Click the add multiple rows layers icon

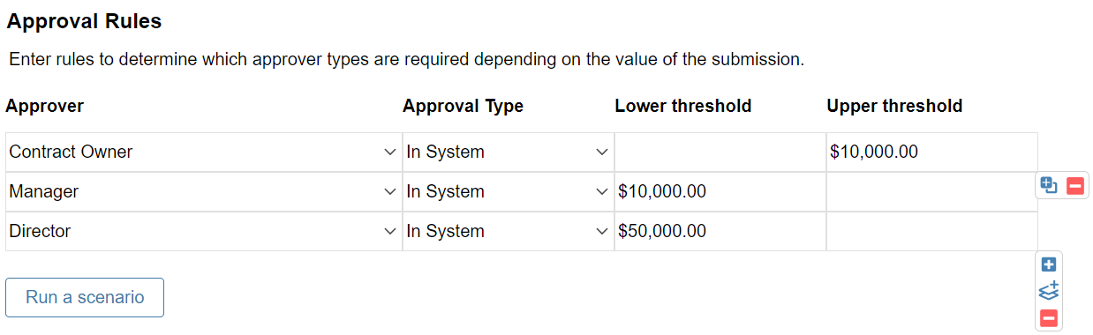(1049, 291)
